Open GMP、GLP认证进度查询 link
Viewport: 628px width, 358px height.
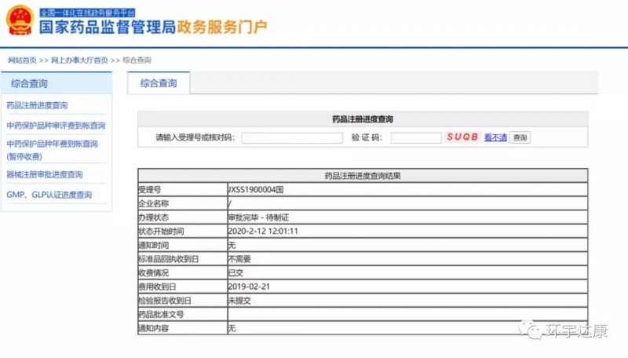49,195
